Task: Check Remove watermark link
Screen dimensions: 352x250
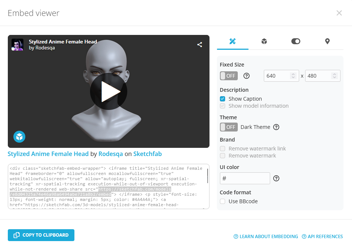Action: [x=223, y=149]
